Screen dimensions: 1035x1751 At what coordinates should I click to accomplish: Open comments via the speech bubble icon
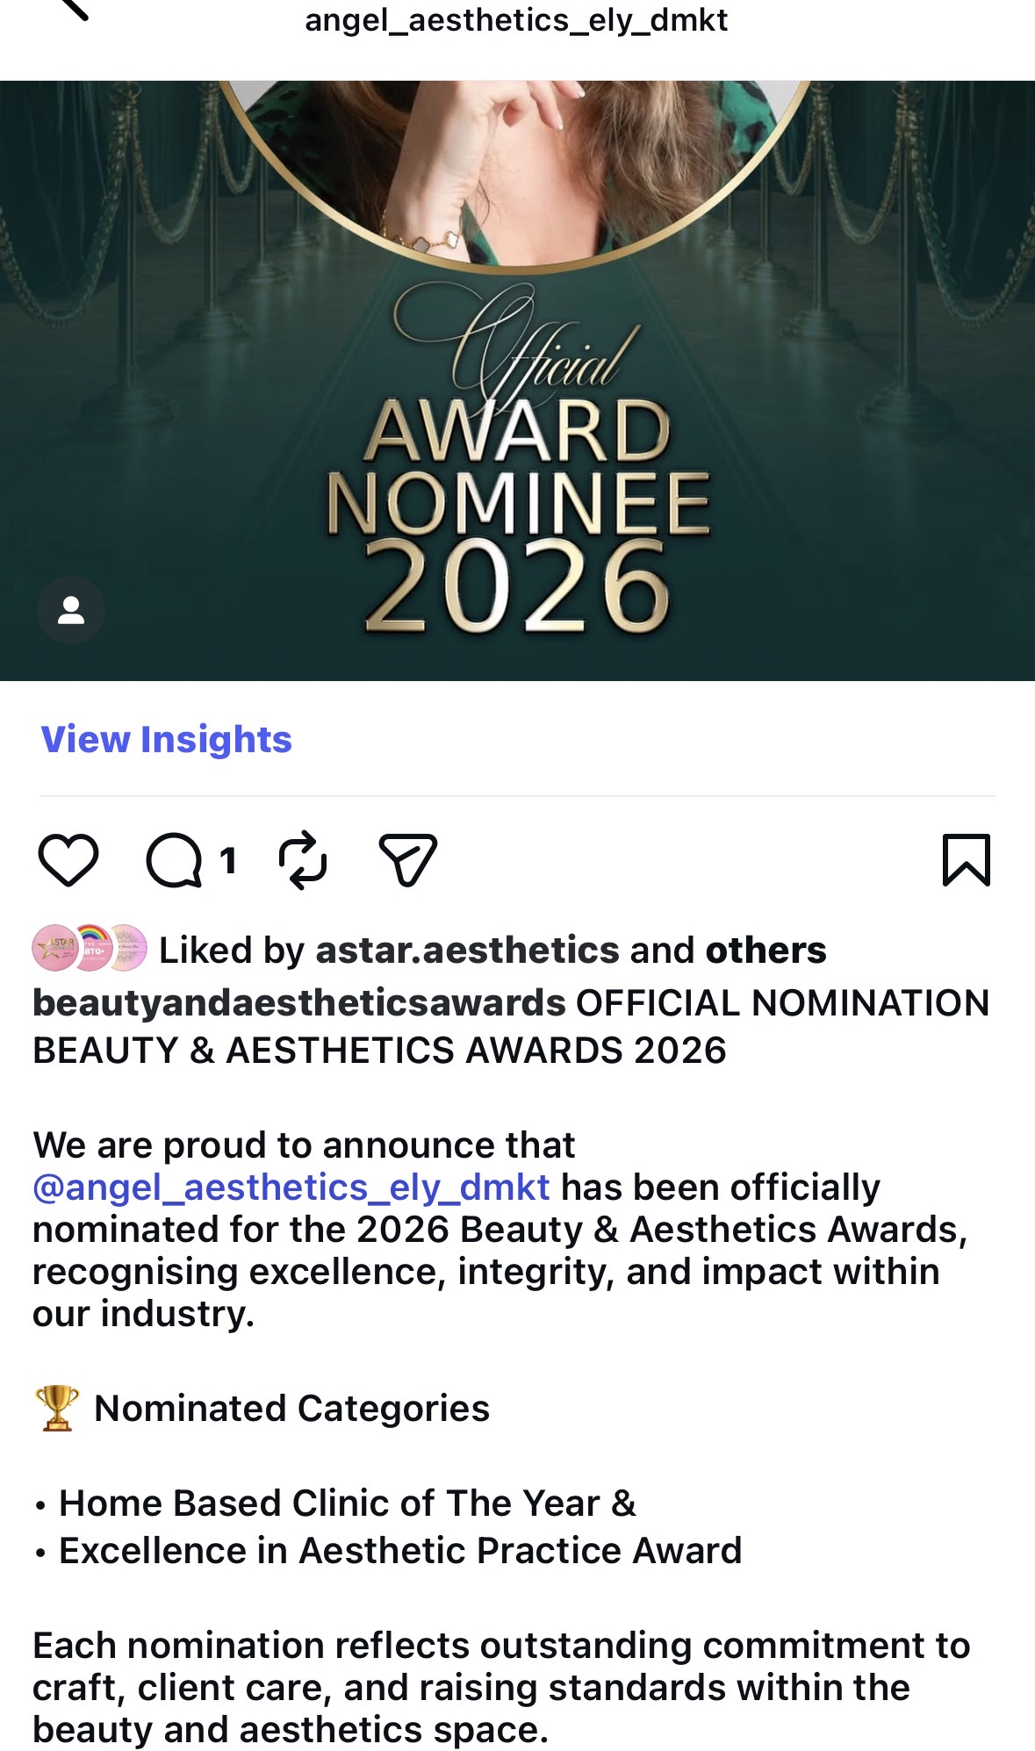(x=174, y=860)
